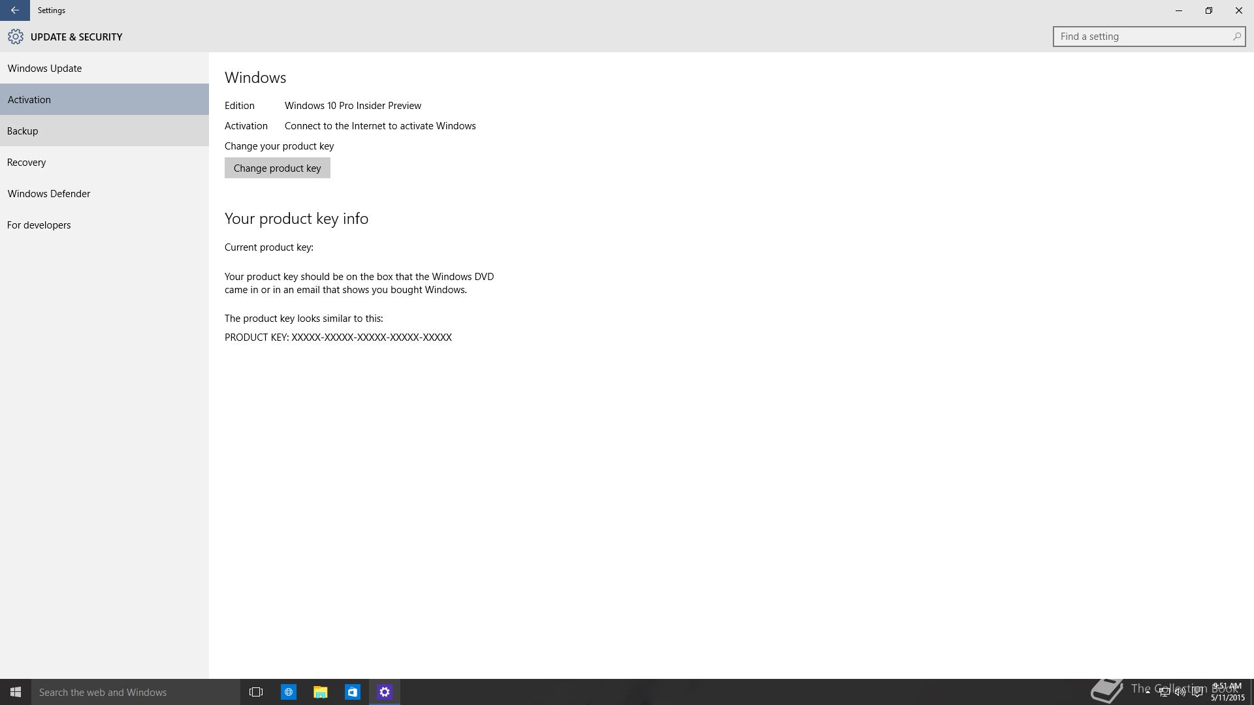
Task: Click the Settings gear taskbar icon
Action: tap(384, 692)
